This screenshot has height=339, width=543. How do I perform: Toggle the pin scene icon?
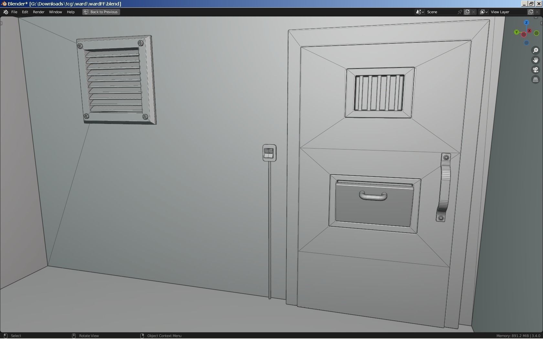tap(460, 12)
